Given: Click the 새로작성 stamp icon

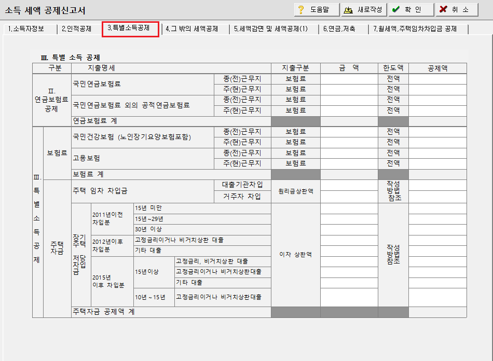Looking at the screenshot, I should tap(348, 10).
